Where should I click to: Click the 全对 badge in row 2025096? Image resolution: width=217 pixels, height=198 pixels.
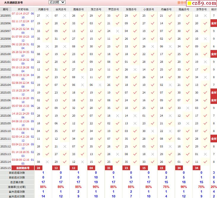pos(214,23)
